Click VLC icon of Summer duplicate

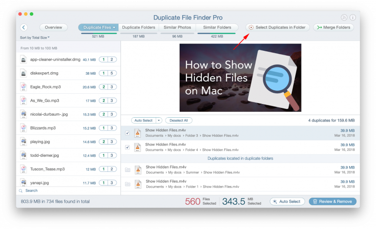(138, 170)
